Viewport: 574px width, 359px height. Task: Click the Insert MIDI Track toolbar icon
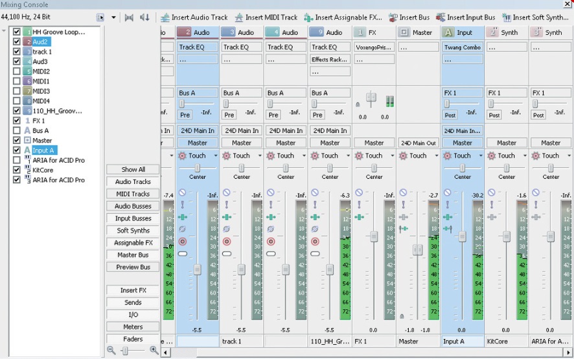[240, 17]
